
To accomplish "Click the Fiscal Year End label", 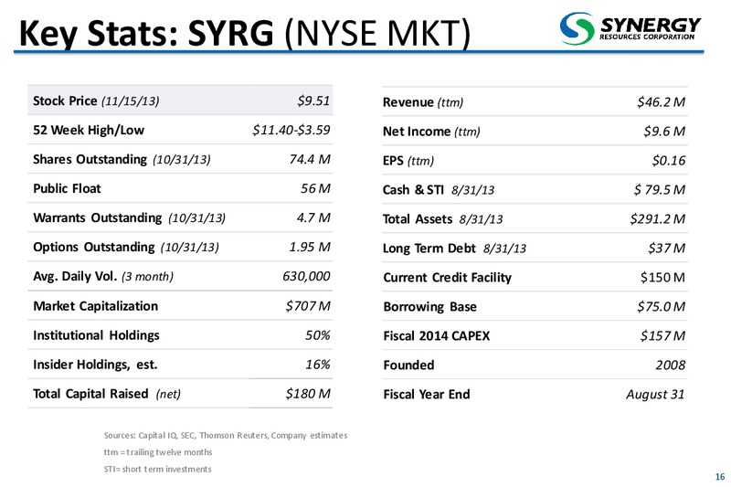I will coord(427,395).
